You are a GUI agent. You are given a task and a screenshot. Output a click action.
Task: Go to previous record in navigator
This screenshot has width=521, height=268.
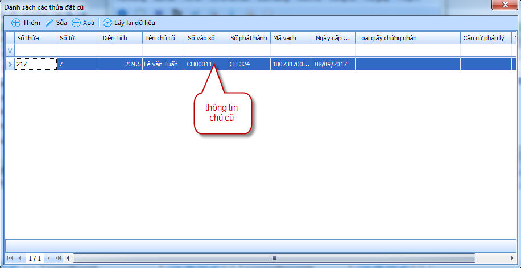(x=20, y=258)
